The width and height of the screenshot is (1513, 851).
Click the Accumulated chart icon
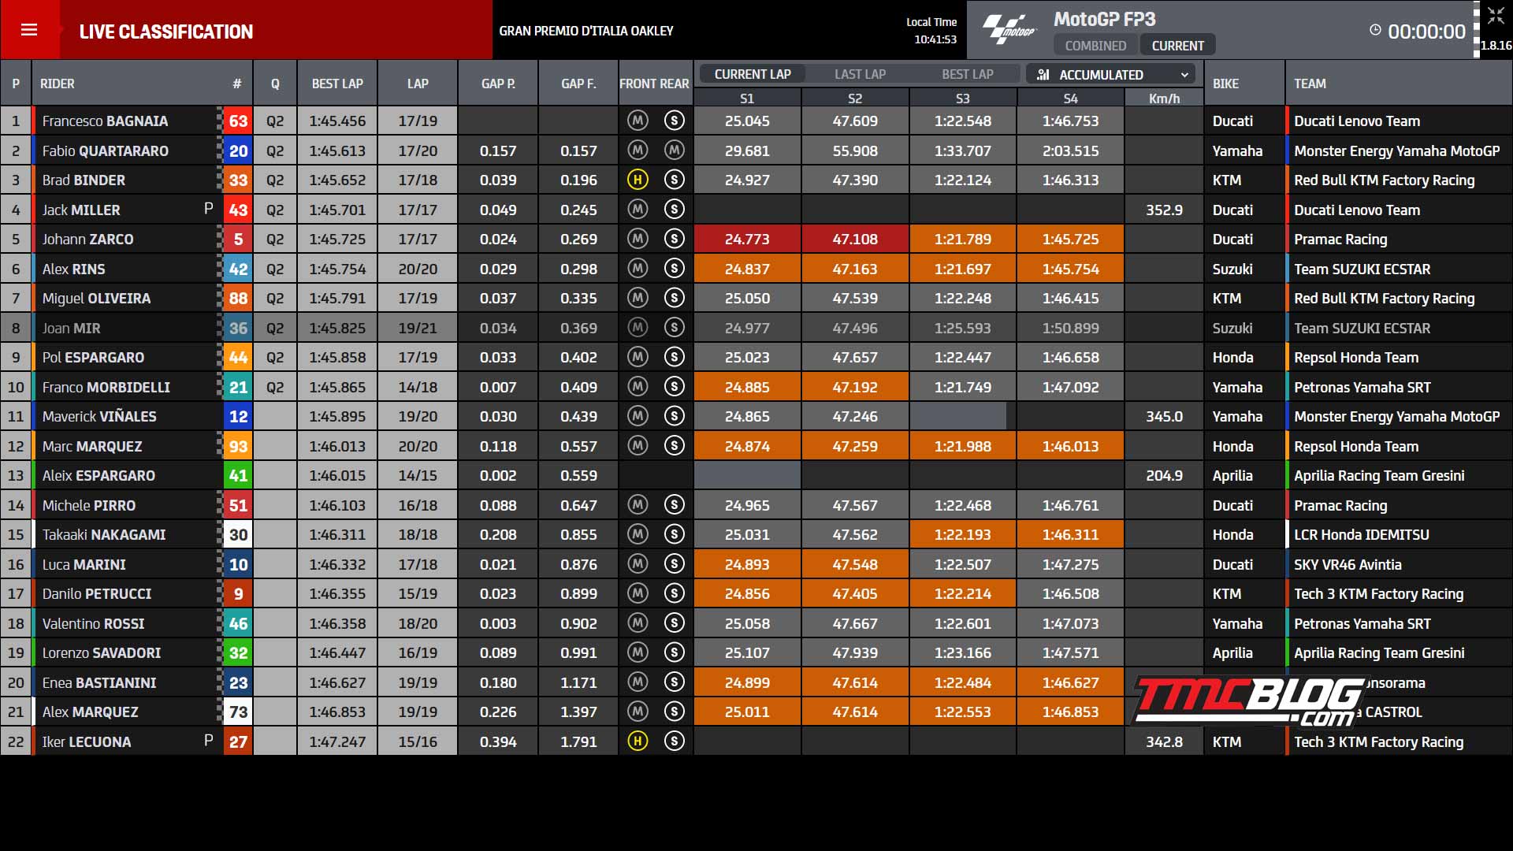1043,75
